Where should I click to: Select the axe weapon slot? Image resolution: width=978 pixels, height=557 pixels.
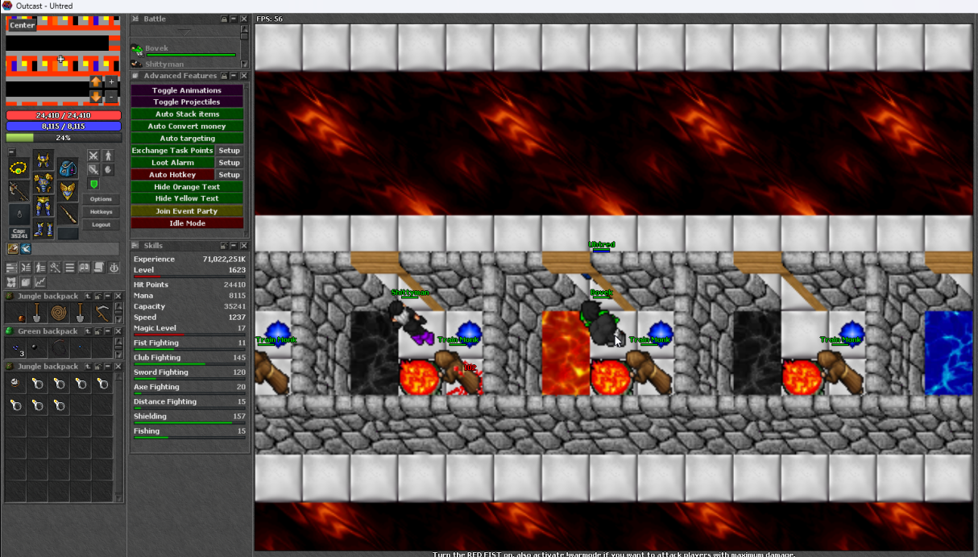click(x=19, y=192)
